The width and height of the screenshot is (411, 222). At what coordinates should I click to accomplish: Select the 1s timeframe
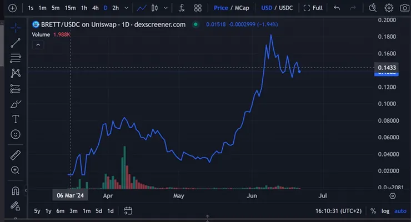pos(31,8)
